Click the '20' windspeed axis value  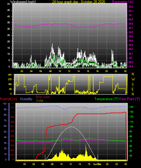8,41
